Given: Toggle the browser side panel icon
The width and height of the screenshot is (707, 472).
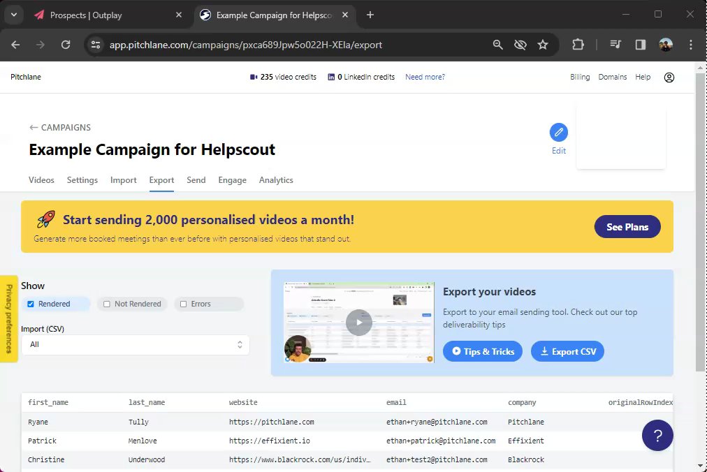Looking at the screenshot, I should pos(640,45).
